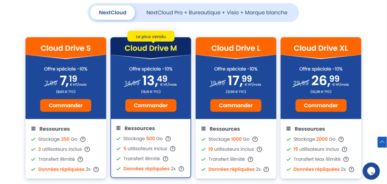Click 5 utilisateurs inclus text
The width and height of the screenshot is (387, 184).
click(x=145, y=149)
